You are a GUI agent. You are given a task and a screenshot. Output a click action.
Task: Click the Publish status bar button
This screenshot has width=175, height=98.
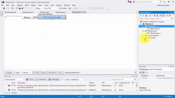click(169, 96)
